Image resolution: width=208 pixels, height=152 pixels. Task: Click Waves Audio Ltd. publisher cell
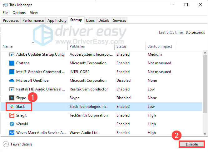[84, 133]
